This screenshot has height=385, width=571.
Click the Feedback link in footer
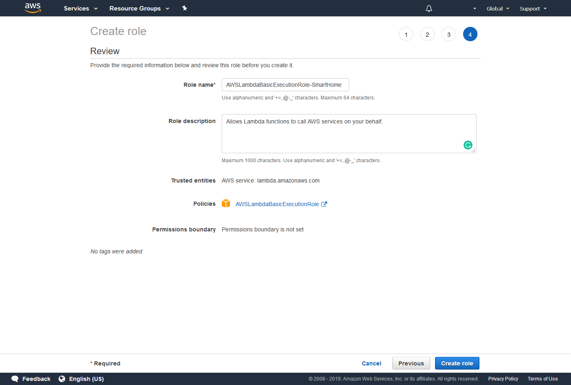pos(36,379)
